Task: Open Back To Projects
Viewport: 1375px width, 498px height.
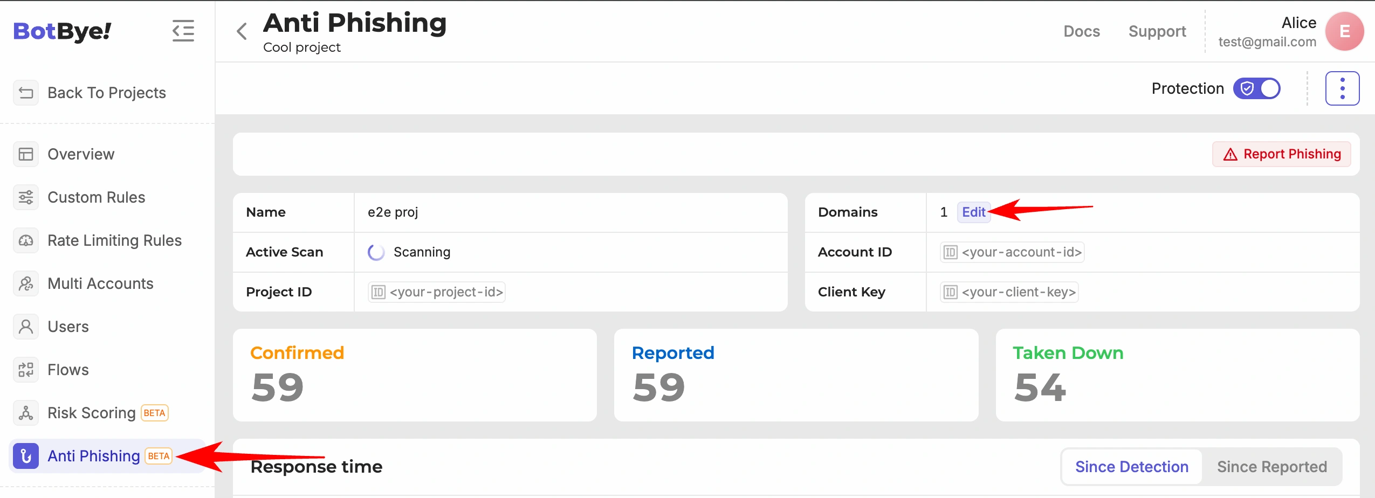Action: [107, 93]
